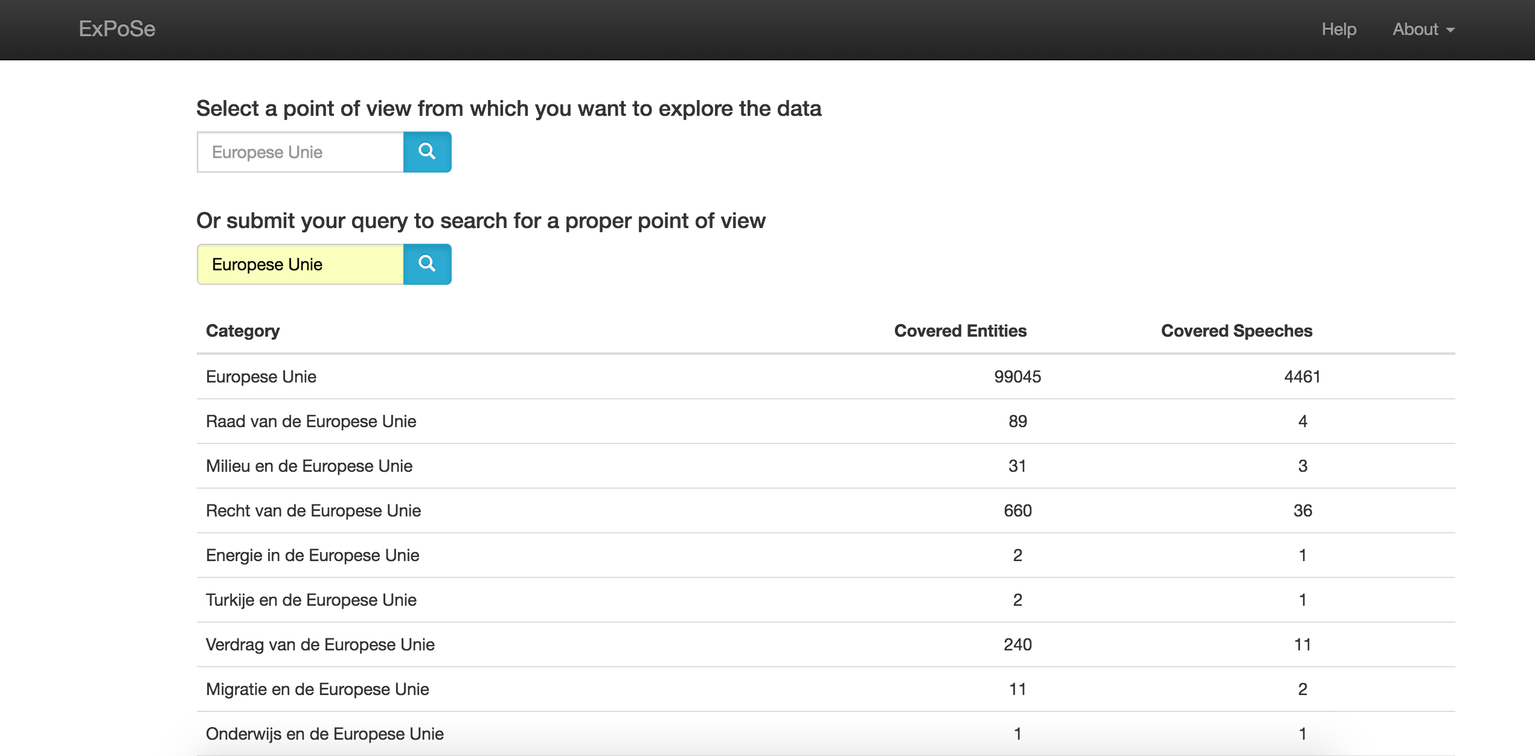Click the yellow query search field
The width and height of the screenshot is (1535, 756).
300,264
